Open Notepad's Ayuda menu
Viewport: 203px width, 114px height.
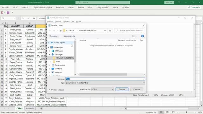(x=78, y=22)
